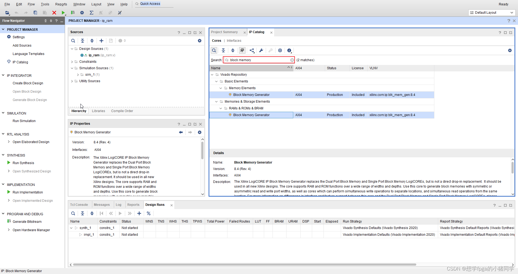Image resolution: width=518 pixels, height=274 pixels.
Task: Collapse PROJECT MANAGER section
Action: click(3, 29)
